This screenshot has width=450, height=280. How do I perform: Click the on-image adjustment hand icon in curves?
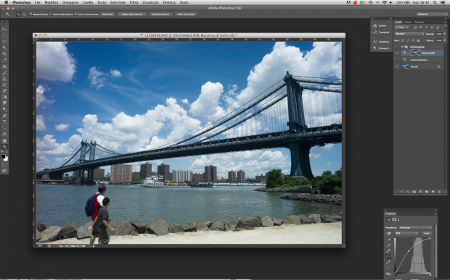click(x=388, y=234)
